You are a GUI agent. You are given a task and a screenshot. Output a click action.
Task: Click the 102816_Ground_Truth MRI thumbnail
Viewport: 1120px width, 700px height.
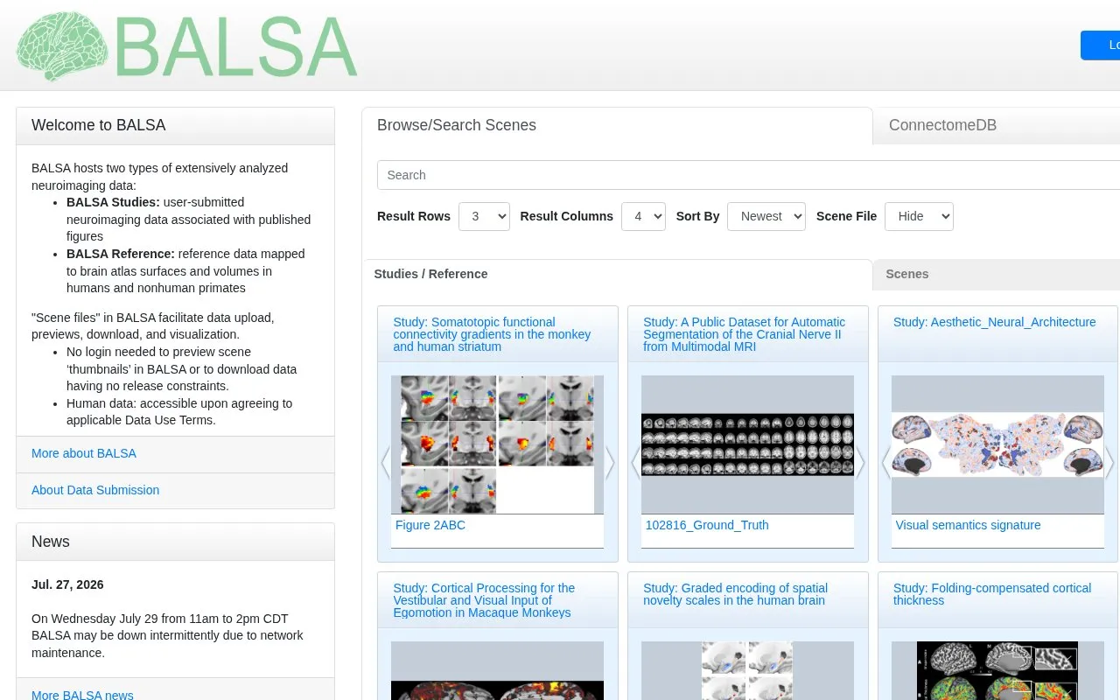[x=747, y=444]
